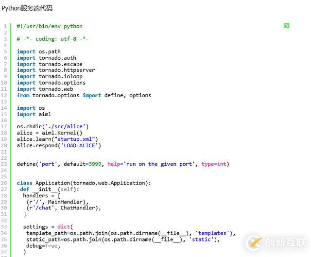Click the line 'import os' on line 14
This screenshot has width=311, height=257.
[x=31, y=108]
